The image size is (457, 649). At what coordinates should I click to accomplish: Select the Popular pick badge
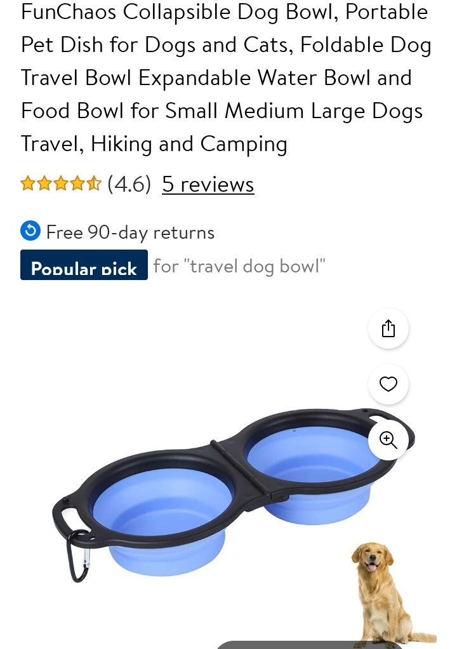tap(84, 265)
